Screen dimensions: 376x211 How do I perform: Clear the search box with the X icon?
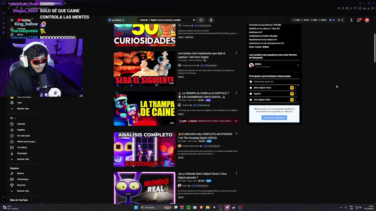pyautogui.click(x=194, y=20)
